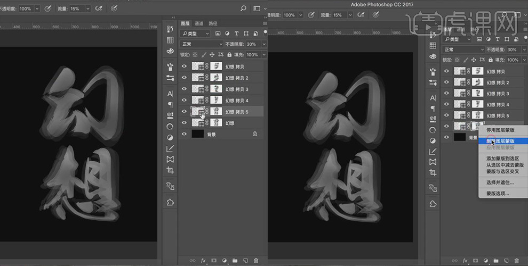Screen dimensions: 528x266
Task: Click lock all padlock icon in left Layers panel
Action: [x=229, y=55]
